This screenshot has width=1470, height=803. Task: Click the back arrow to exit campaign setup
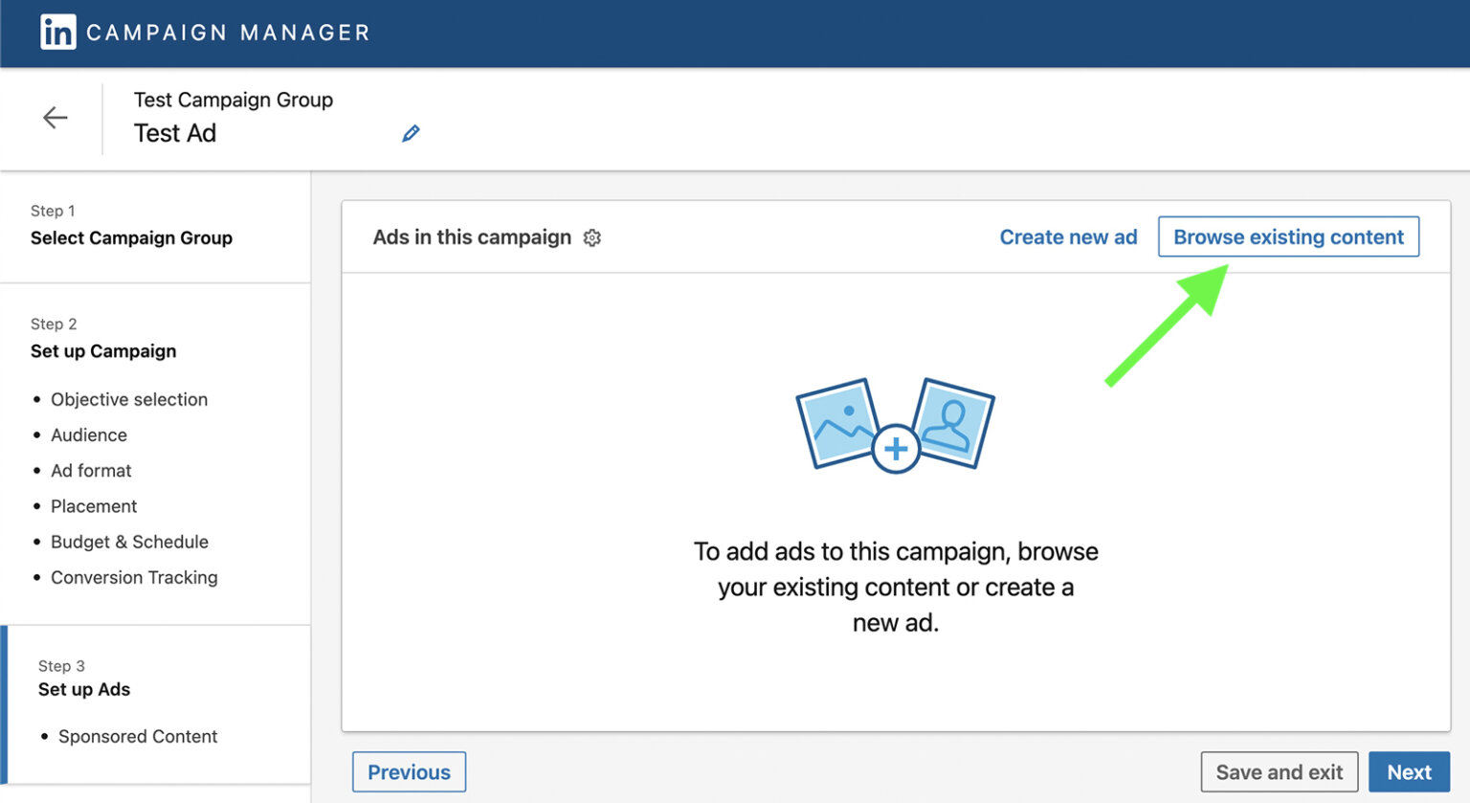[55, 117]
